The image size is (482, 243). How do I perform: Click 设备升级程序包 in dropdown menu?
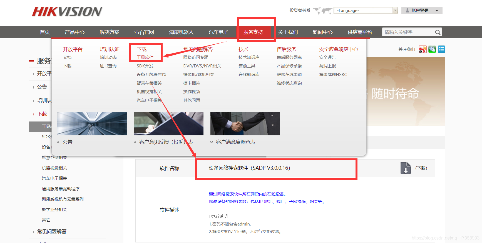coord(151,75)
